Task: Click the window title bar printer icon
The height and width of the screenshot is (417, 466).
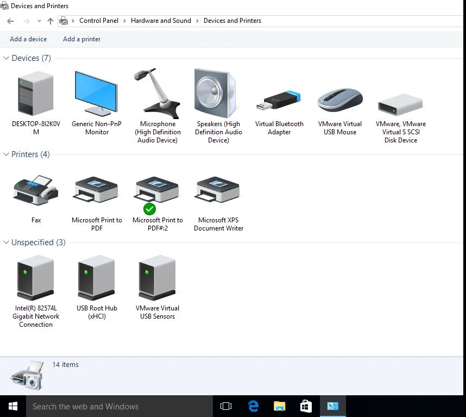Action: [x=4, y=5]
